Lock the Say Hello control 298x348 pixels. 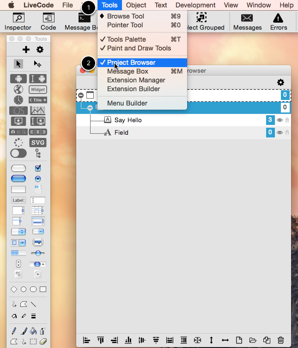(287, 120)
